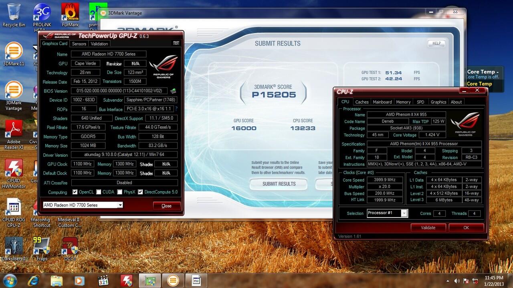Click the Driver Version field in GPU-Z
The image size is (513, 288).
pyautogui.click(x=124, y=155)
